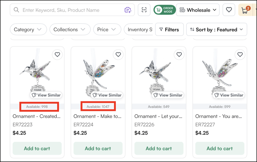The image size is (257, 162).
Task: Favorite the ER72226 ornament with its heart
Action: (x=179, y=55)
